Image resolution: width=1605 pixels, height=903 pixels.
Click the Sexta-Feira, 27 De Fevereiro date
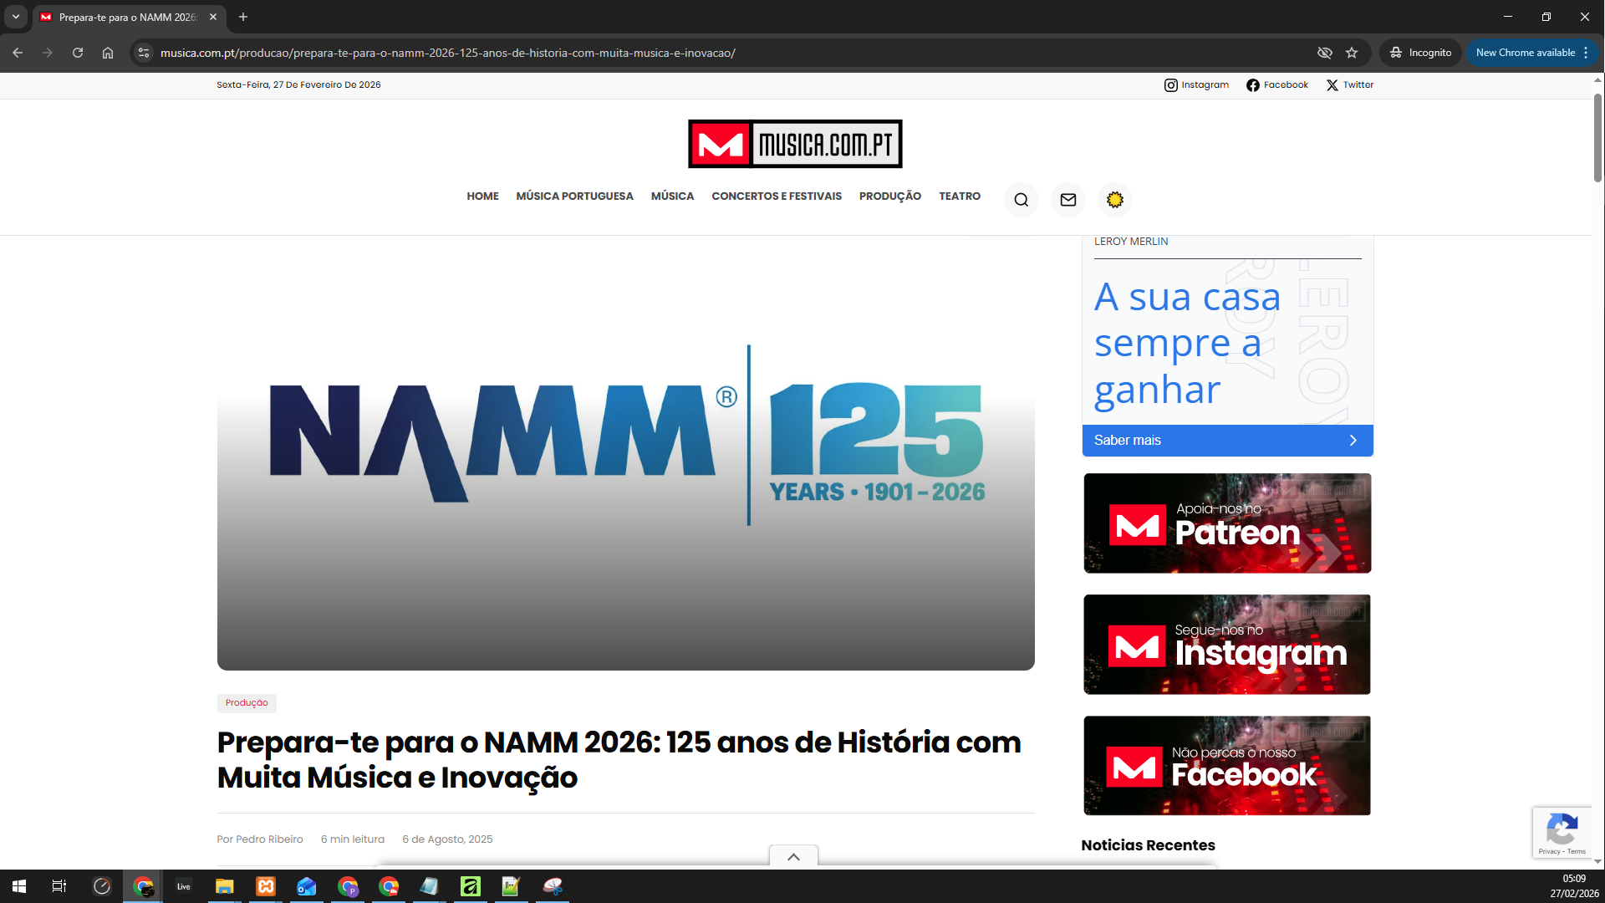[x=298, y=85]
